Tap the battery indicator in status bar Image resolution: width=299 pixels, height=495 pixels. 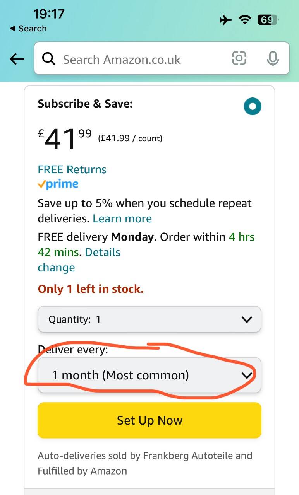[x=268, y=20]
